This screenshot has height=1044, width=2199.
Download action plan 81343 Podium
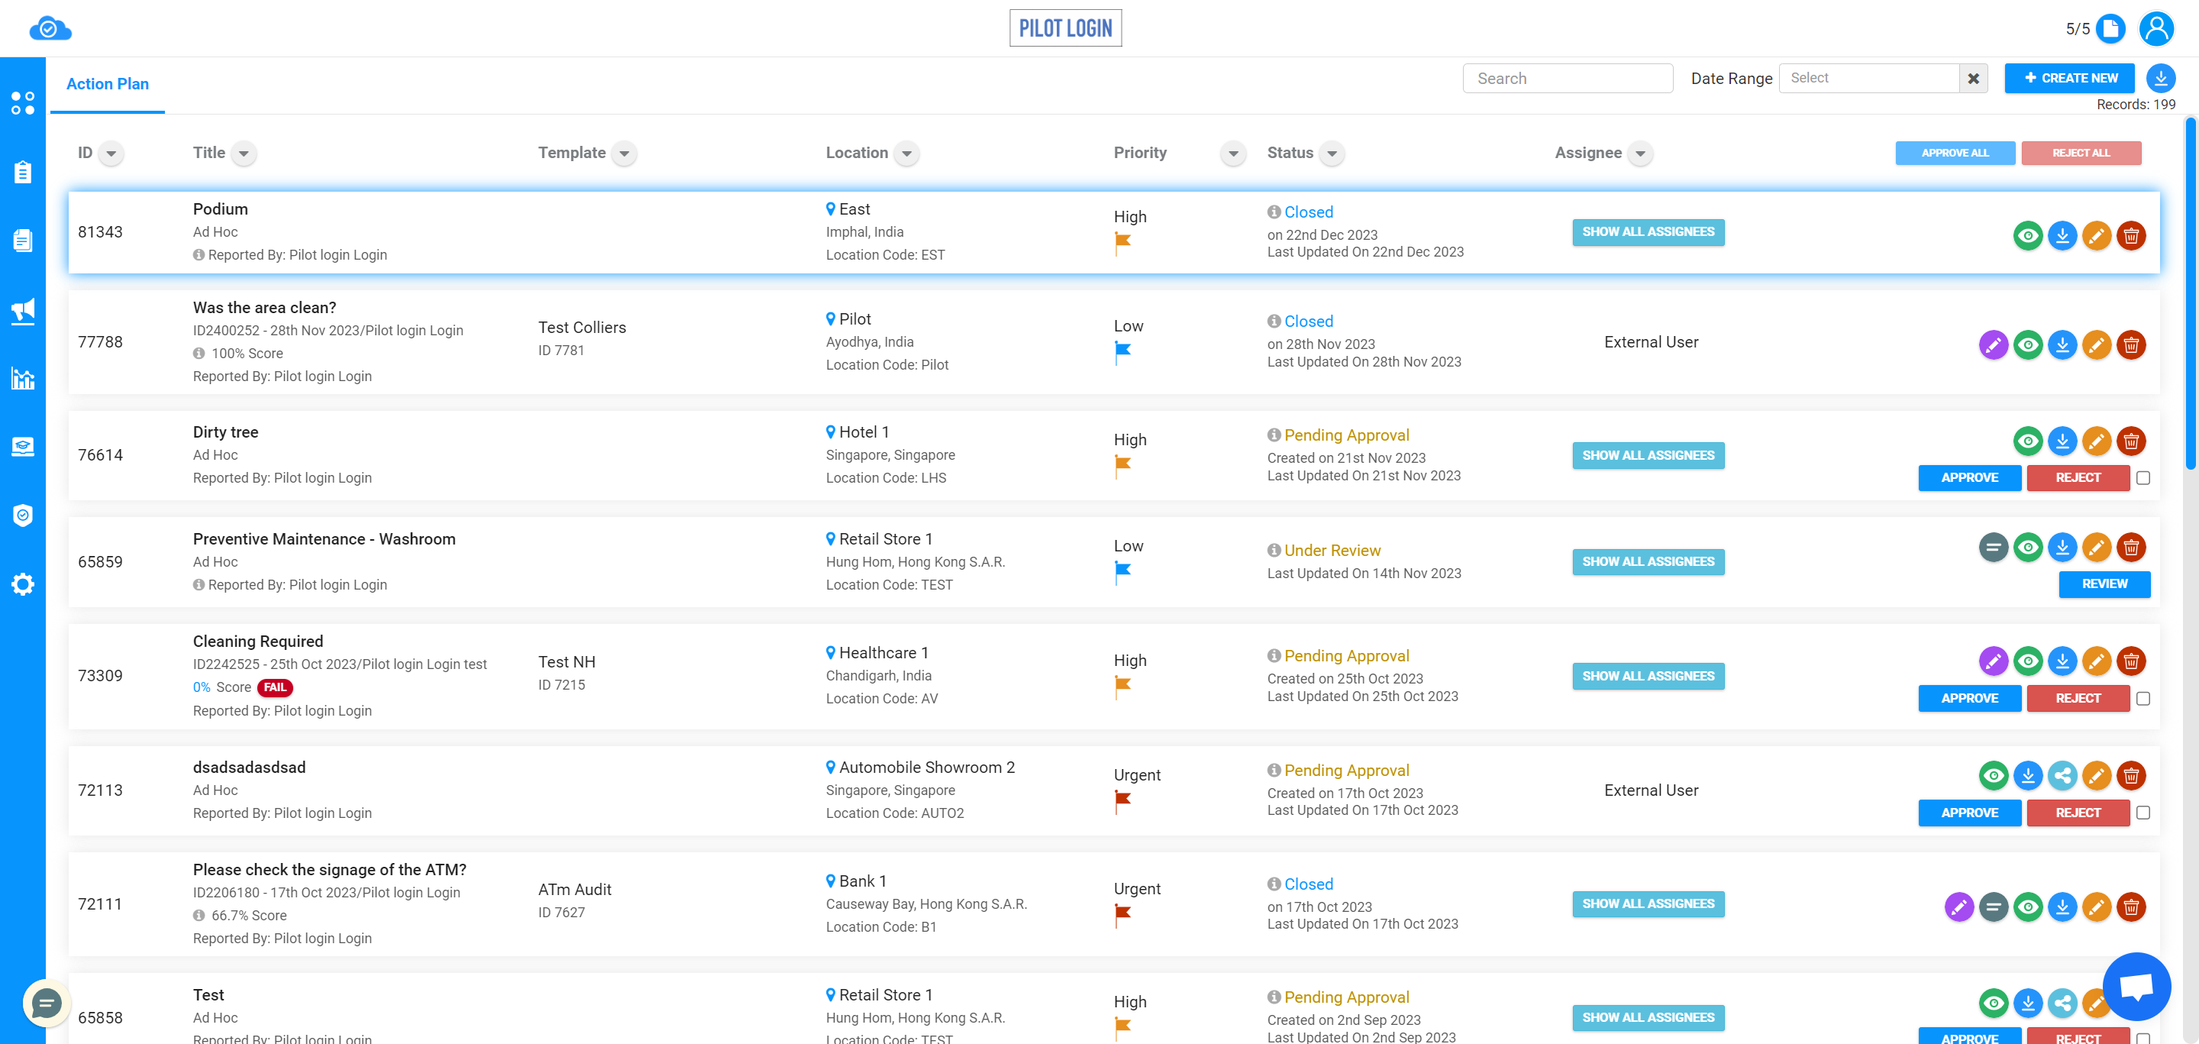pos(2062,235)
